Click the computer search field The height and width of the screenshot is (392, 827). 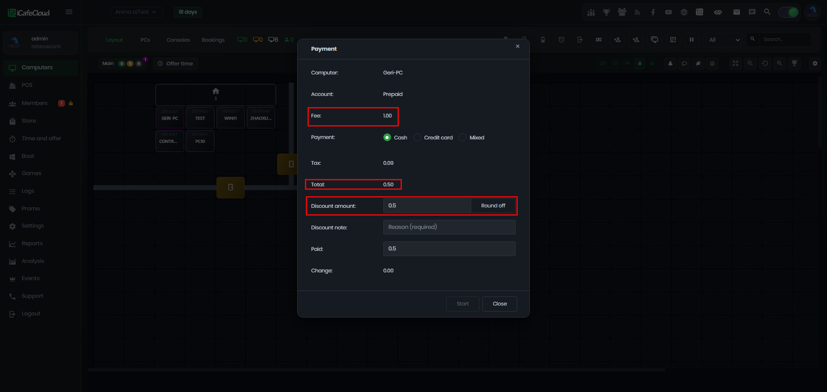(x=785, y=40)
